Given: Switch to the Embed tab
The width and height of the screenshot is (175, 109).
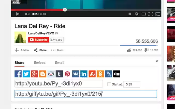Looking at the screenshot, I should (40, 63).
